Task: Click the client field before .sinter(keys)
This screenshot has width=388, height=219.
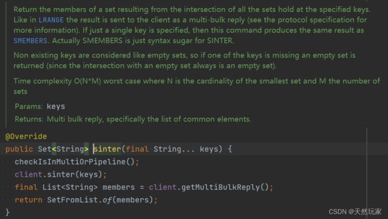Action: tap(29, 174)
